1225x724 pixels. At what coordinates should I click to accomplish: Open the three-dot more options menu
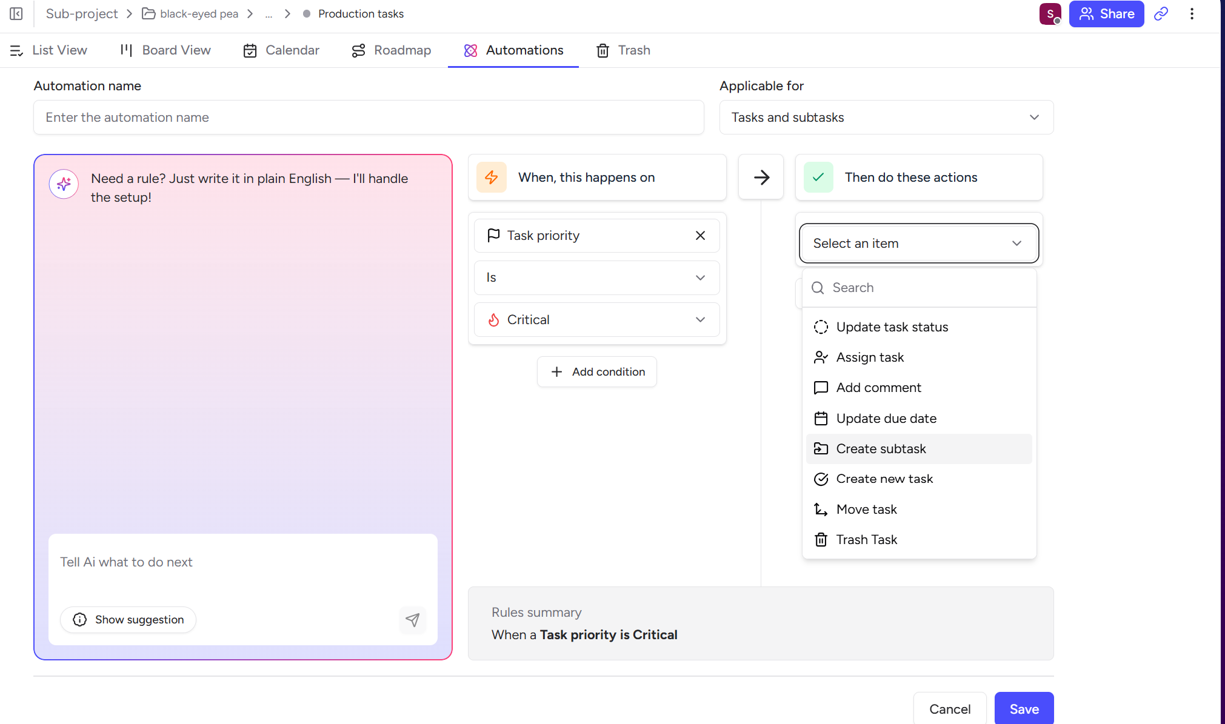pos(1192,14)
